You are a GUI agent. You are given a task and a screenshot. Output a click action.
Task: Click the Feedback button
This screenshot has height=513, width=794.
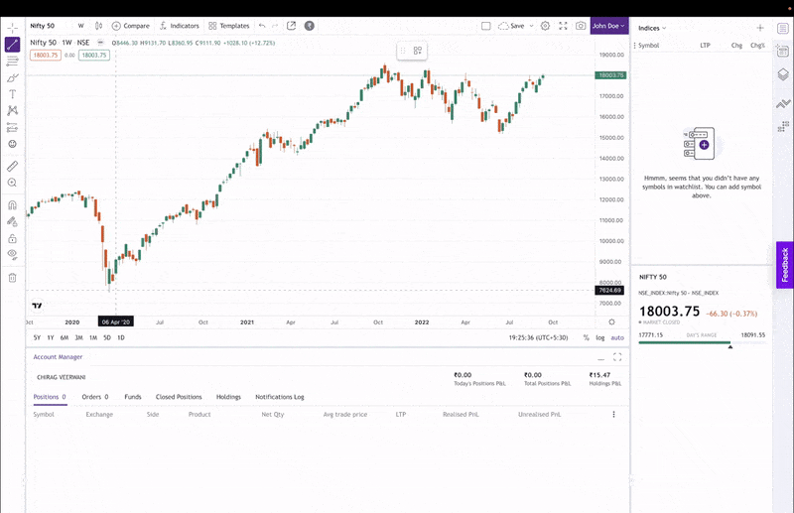784,265
